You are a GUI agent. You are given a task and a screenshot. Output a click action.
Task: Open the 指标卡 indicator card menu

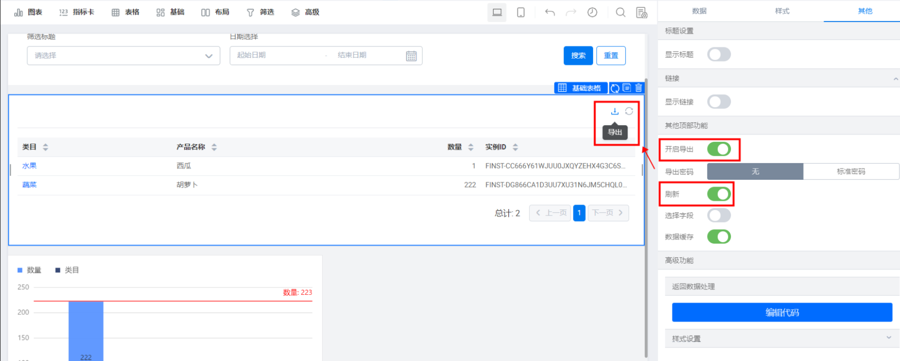[77, 12]
